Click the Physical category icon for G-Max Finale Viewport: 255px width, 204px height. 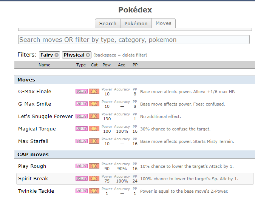[x=94, y=91]
